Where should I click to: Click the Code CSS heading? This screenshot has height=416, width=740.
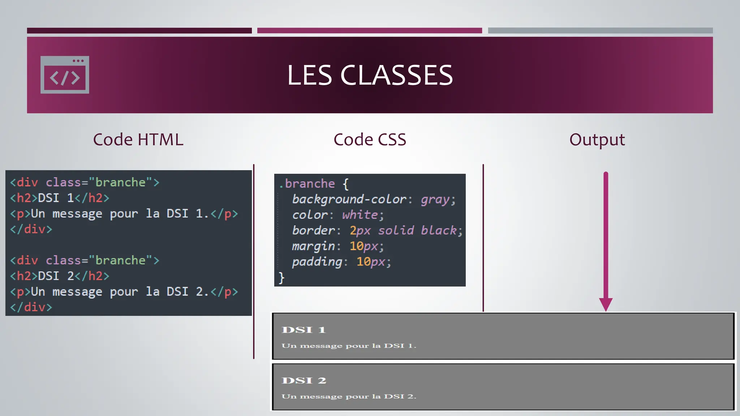pyautogui.click(x=370, y=140)
